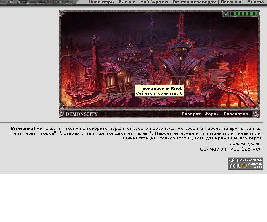Click the 'Сейчас в комнате: 0' tooltip text
267x222 pixels.
159,93
